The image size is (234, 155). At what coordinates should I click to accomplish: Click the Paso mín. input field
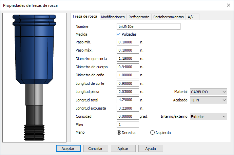(128, 42)
